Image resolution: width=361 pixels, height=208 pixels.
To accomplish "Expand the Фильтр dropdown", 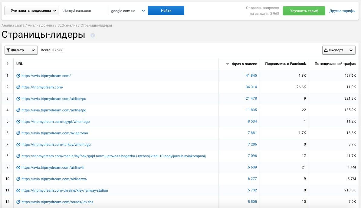I will 21,50.
